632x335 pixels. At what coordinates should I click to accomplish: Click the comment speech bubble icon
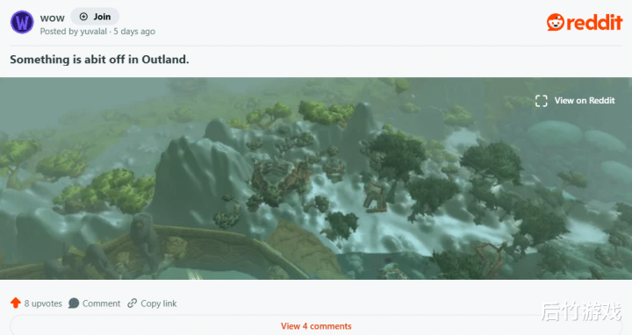click(x=74, y=303)
